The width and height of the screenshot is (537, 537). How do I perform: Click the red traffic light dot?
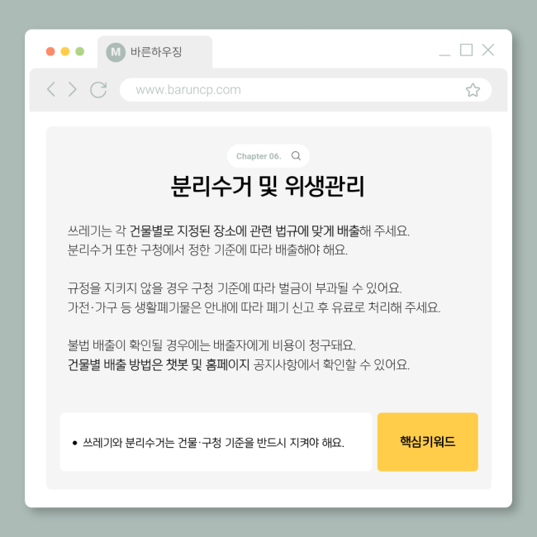[50, 51]
